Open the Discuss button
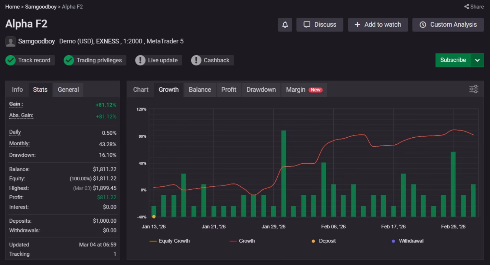Image resolution: width=490 pixels, height=265 pixels. point(320,24)
